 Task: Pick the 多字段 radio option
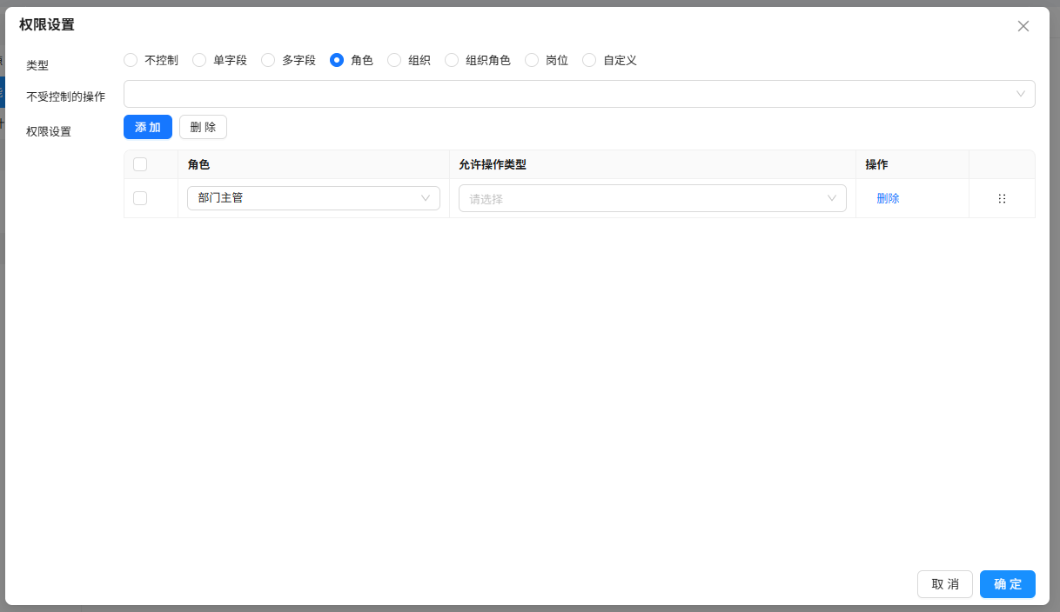[x=268, y=60]
